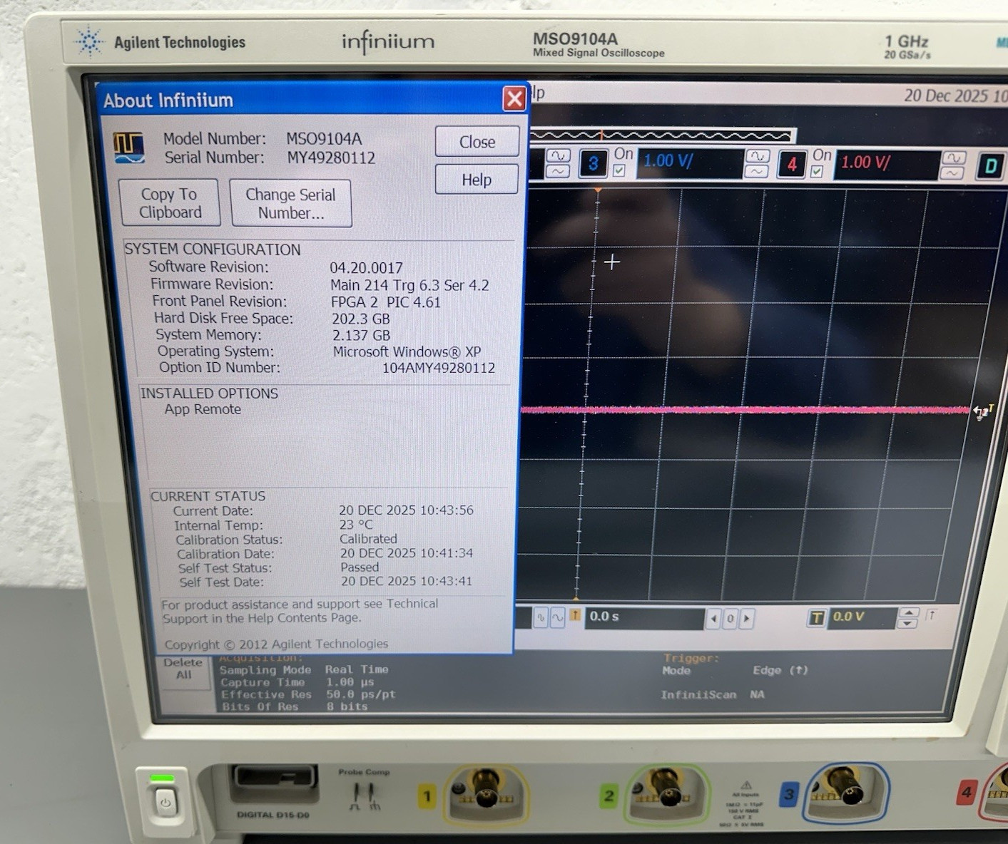Move horizontal position right with the right arrow

coord(746,619)
